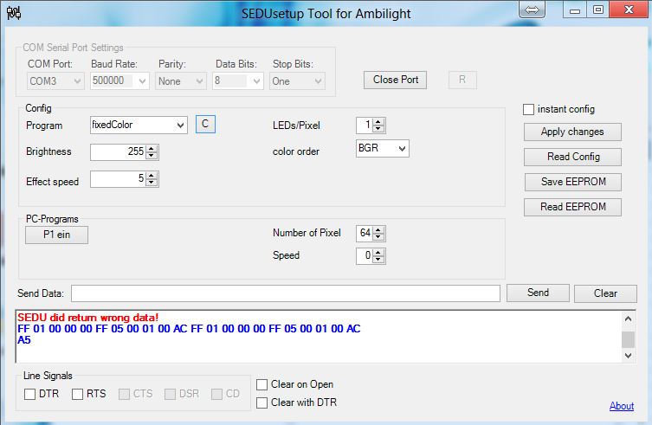
Task: Open the Program dropdown showing fixedColor
Action: coord(139,125)
